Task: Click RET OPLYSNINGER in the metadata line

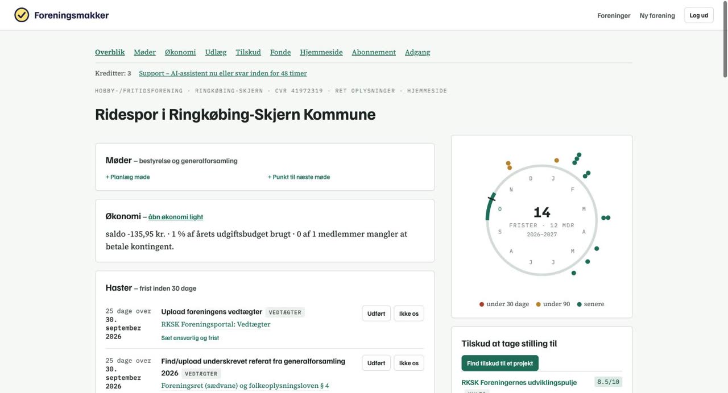Action: [365, 91]
